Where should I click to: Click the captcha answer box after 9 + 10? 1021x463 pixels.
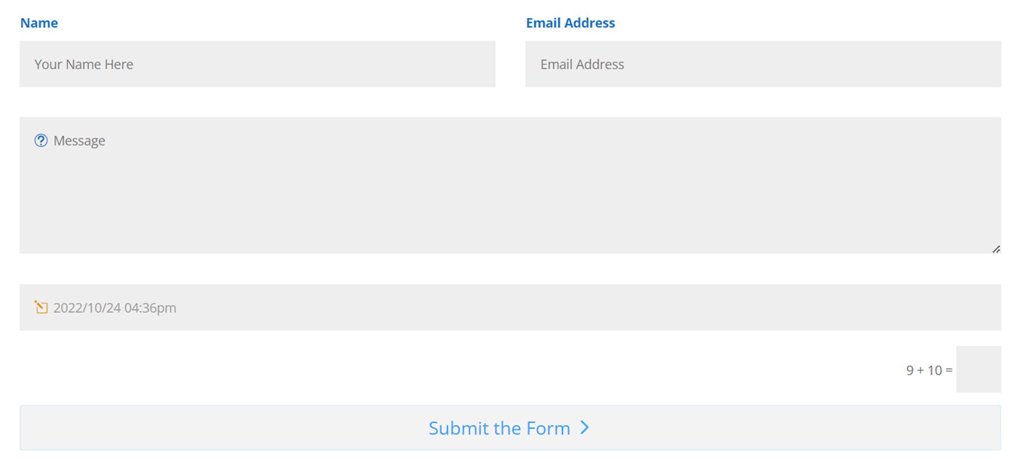978,368
